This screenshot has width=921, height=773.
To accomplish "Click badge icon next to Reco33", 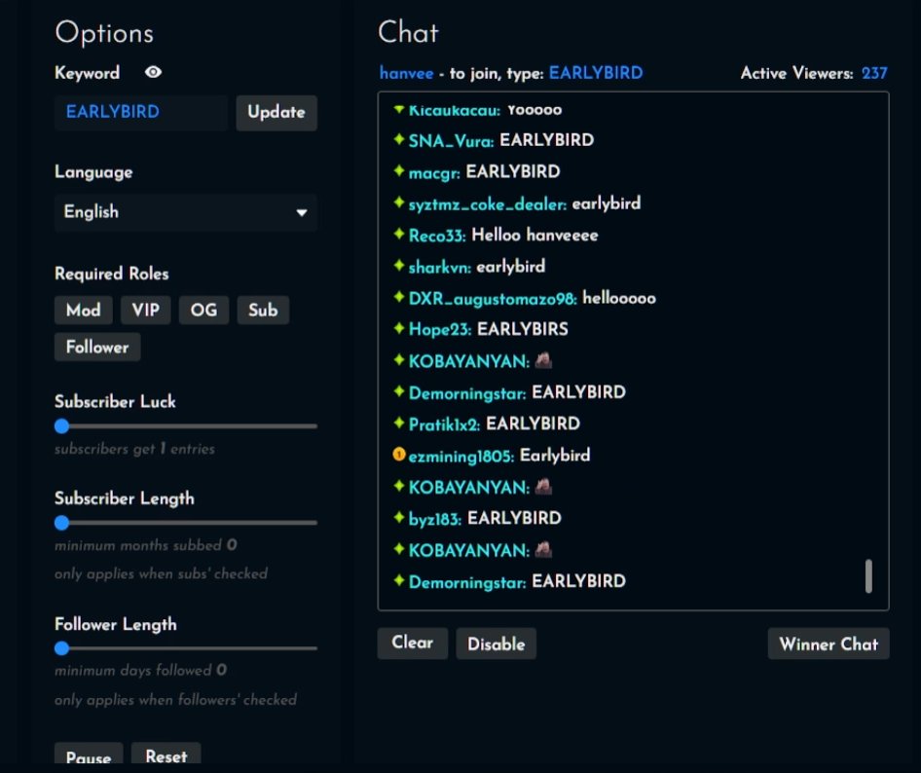I will click(399, 234).
